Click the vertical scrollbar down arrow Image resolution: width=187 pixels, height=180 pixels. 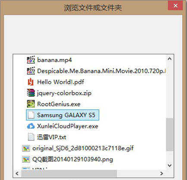pyautogui.click(x=170, y=165)
